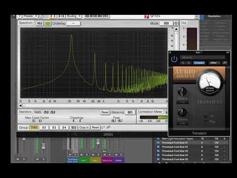Expand the Presets dropdown arrow
237x178 pixels.
click(36, 16)
